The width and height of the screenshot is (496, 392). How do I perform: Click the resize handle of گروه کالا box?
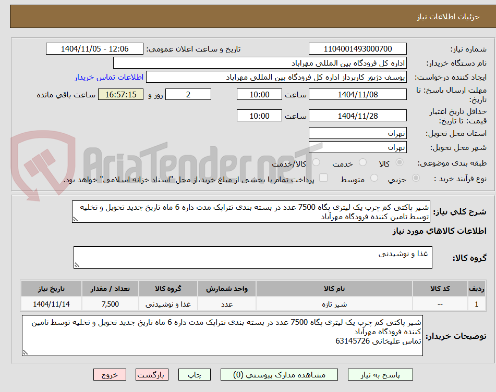point(77,265)
